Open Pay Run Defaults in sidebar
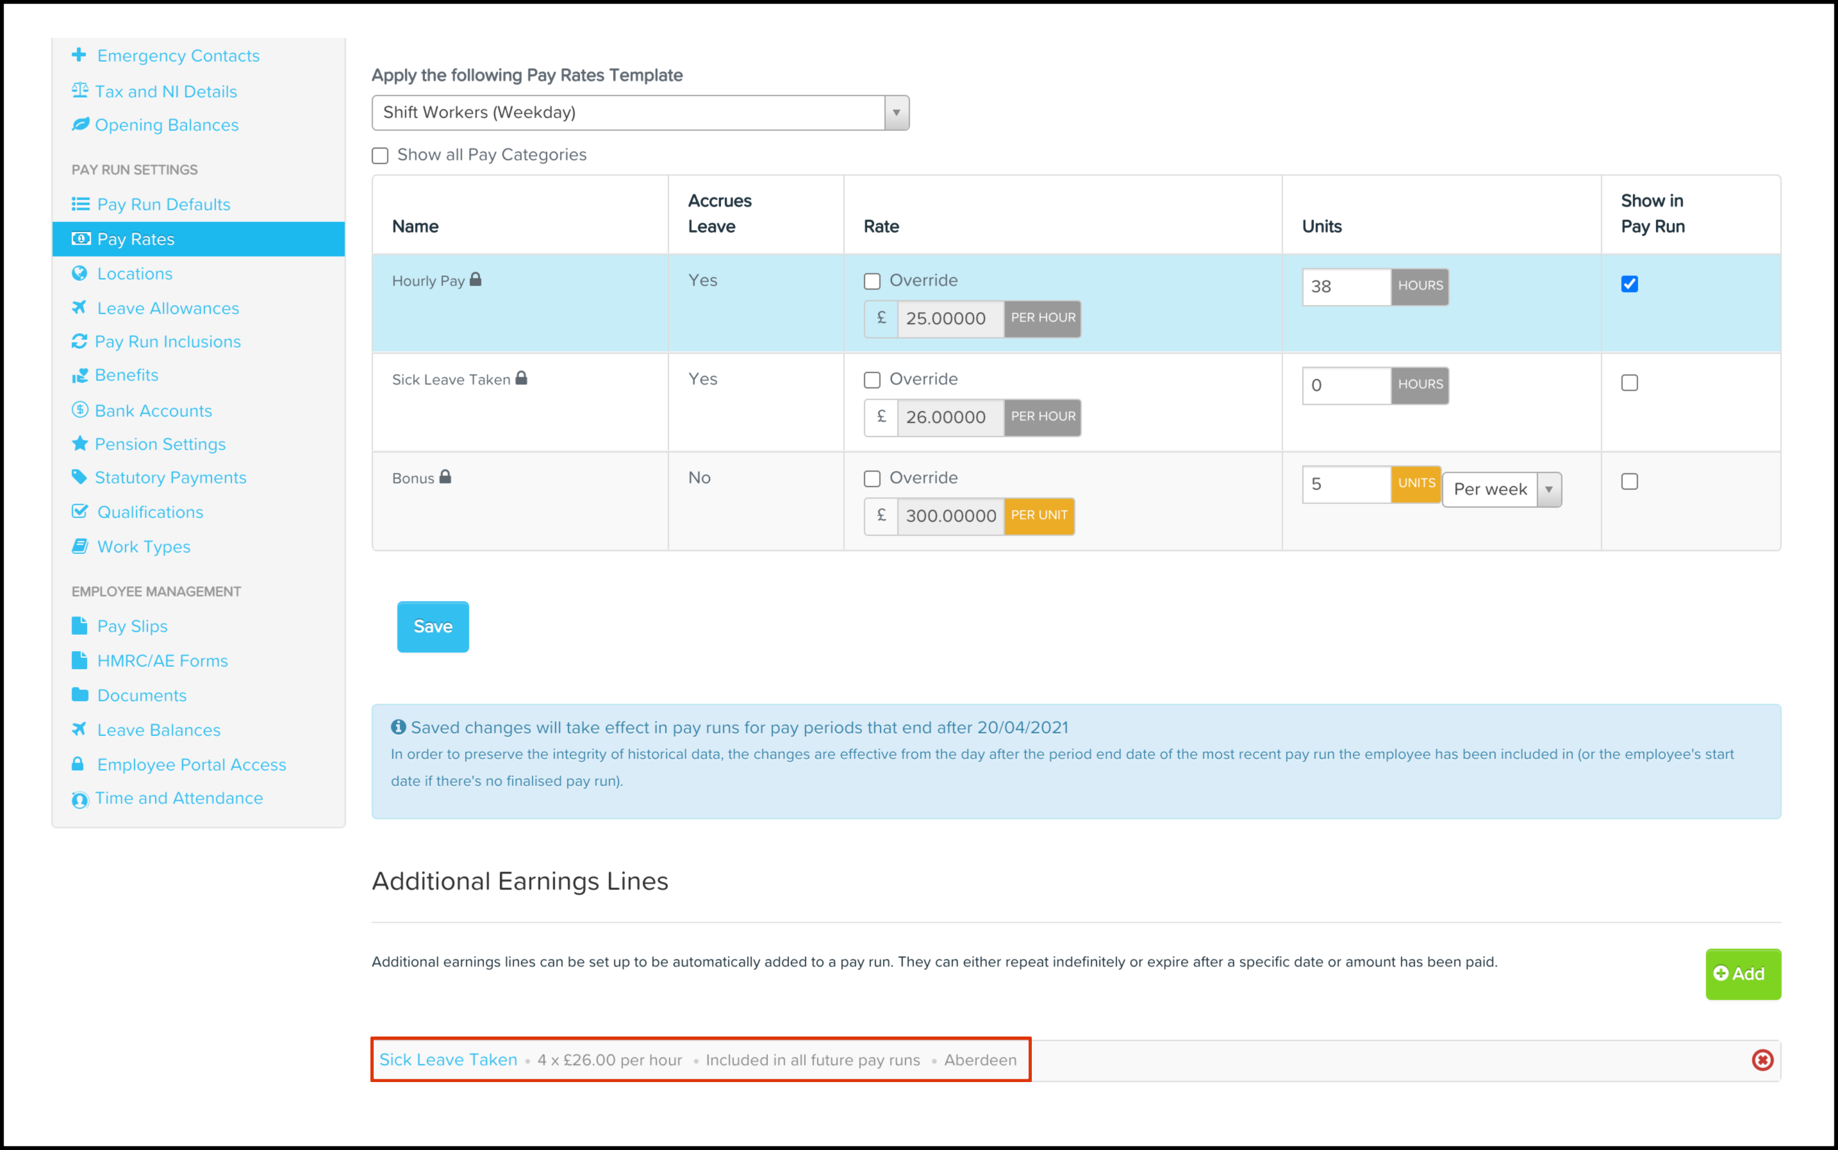Image resolution: width=1838 pixels, height=1150 pixels. coord(163,204)
